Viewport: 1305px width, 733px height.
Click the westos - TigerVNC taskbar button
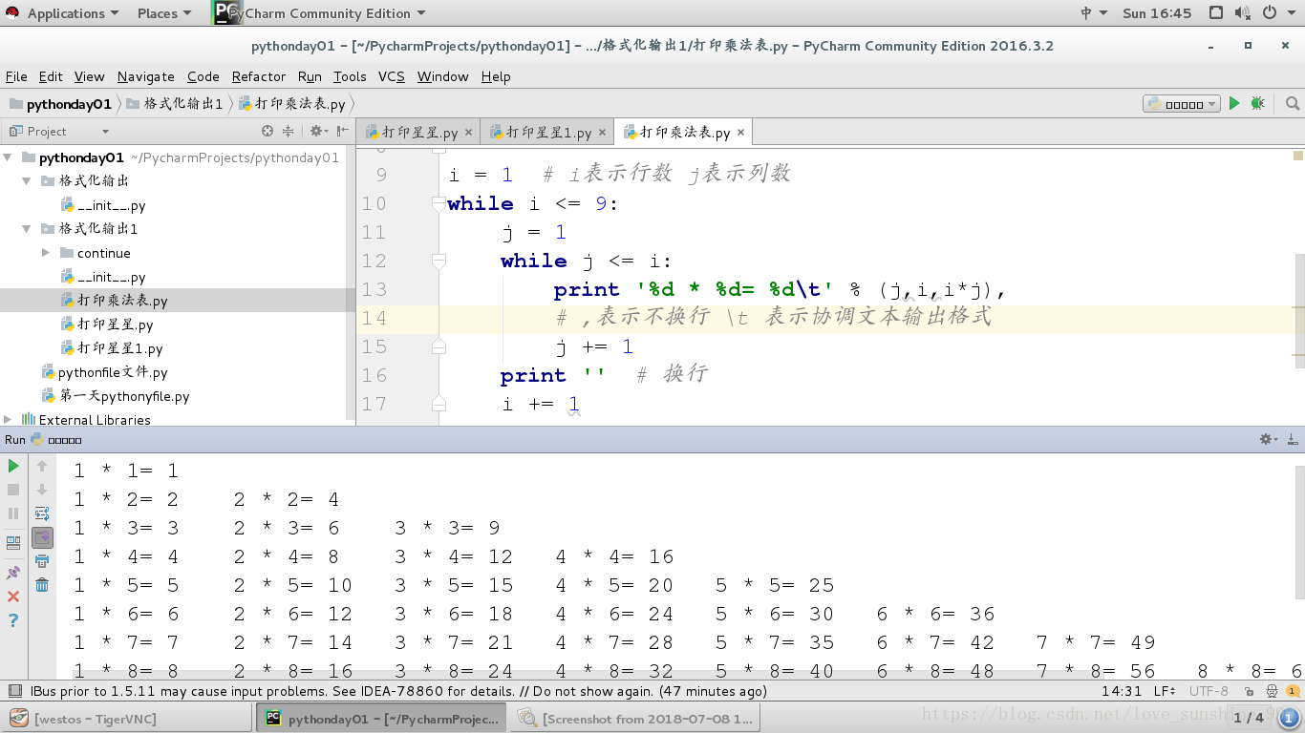127,718
